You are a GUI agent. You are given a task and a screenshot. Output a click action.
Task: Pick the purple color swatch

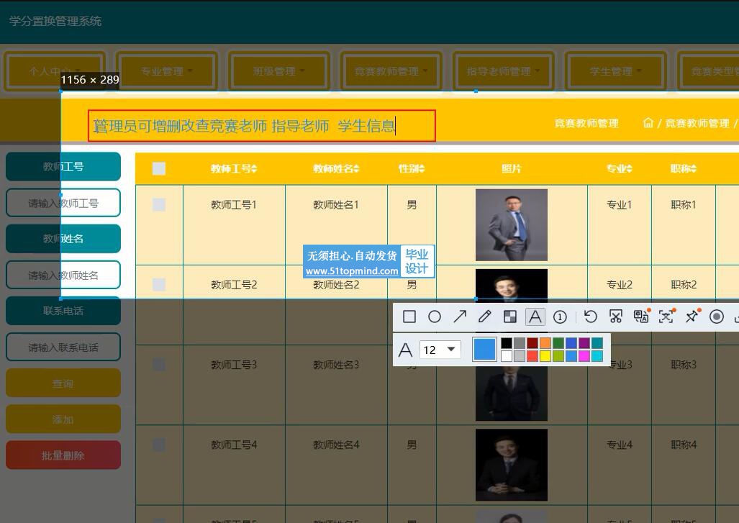pos(584,342)
